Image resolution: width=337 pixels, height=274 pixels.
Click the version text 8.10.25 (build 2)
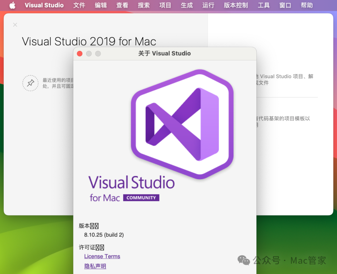[104, 235]
